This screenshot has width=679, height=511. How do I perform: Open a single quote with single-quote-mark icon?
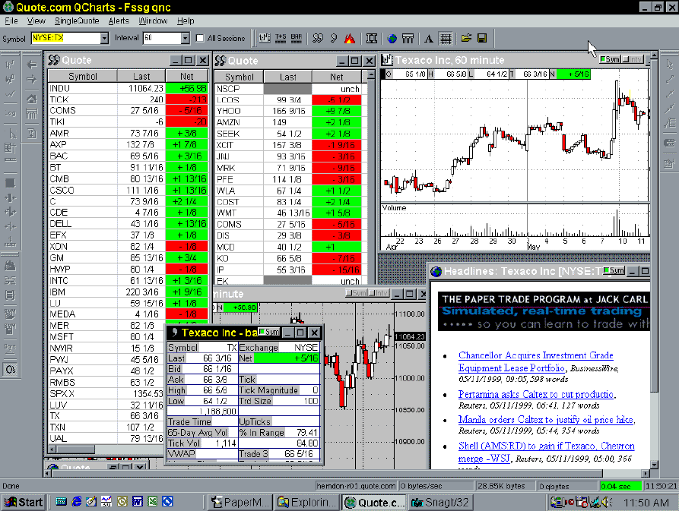click(x=334, y=39)
